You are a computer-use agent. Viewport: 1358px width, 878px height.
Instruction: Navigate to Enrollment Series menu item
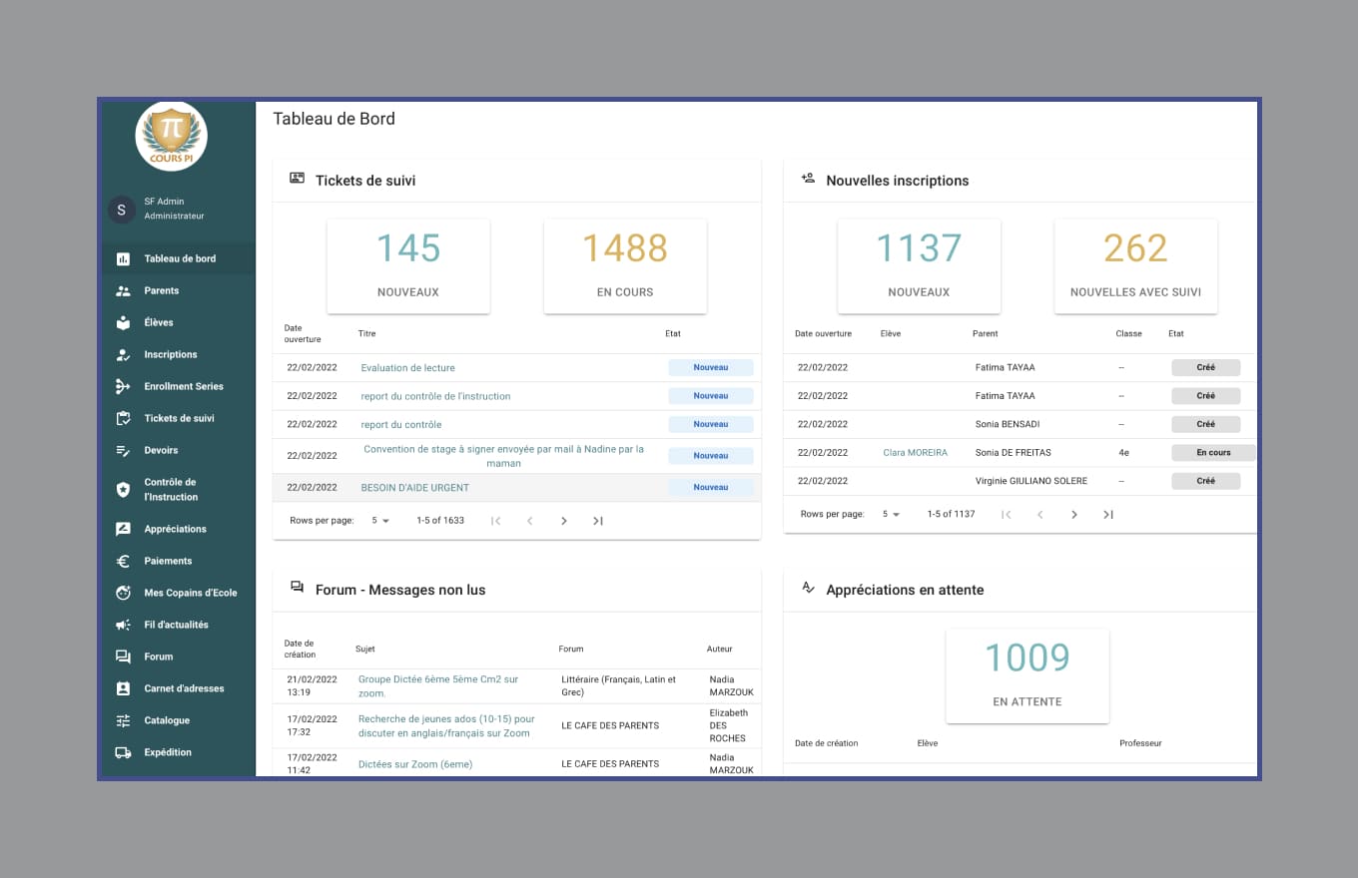[184, 386]
